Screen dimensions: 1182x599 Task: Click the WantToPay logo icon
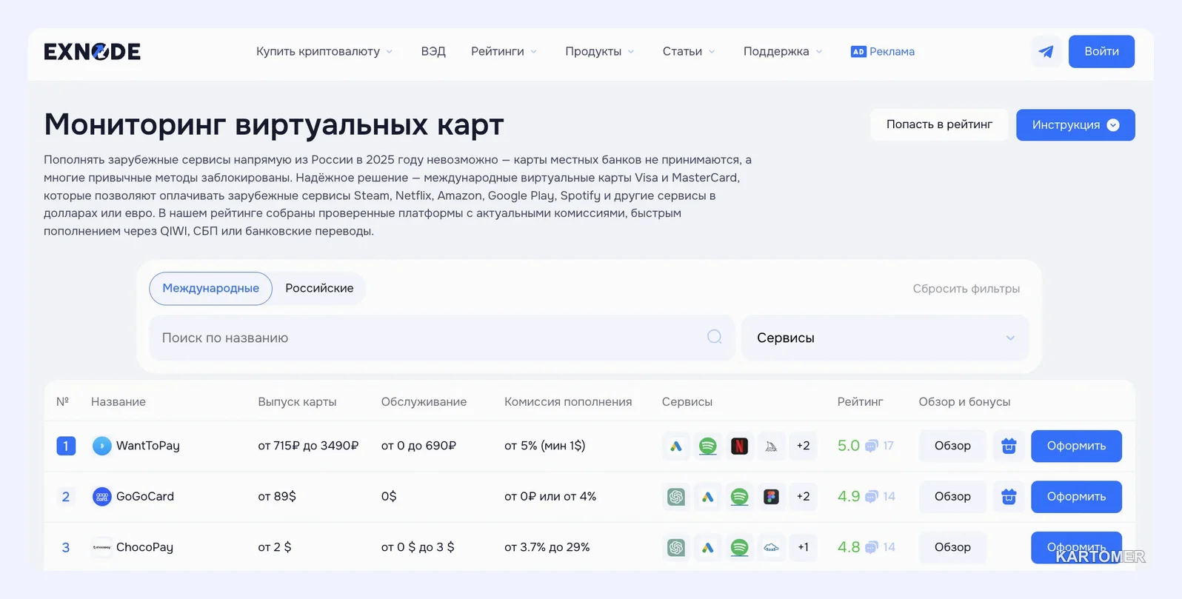point(101,446)
